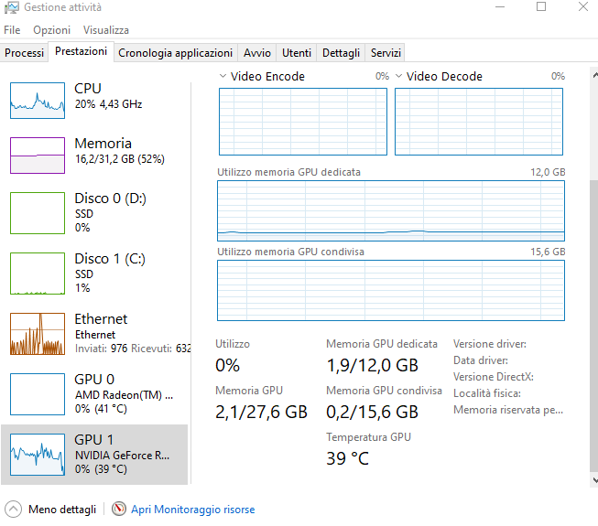Click the 16,2/31,2 GB (52%) memory text
598x526 pixels.
click(x=119, y=159)
